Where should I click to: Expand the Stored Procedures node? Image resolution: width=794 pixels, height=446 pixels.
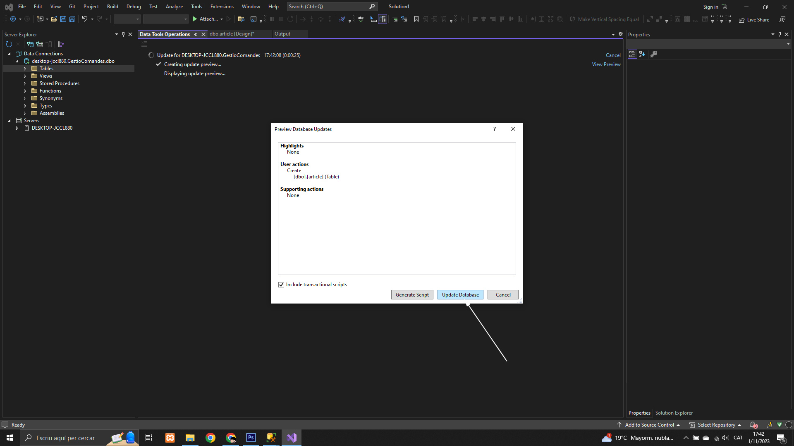tap(25, 83)
